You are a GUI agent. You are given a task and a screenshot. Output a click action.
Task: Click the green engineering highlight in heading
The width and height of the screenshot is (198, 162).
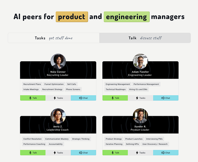[x=127, y=17]
